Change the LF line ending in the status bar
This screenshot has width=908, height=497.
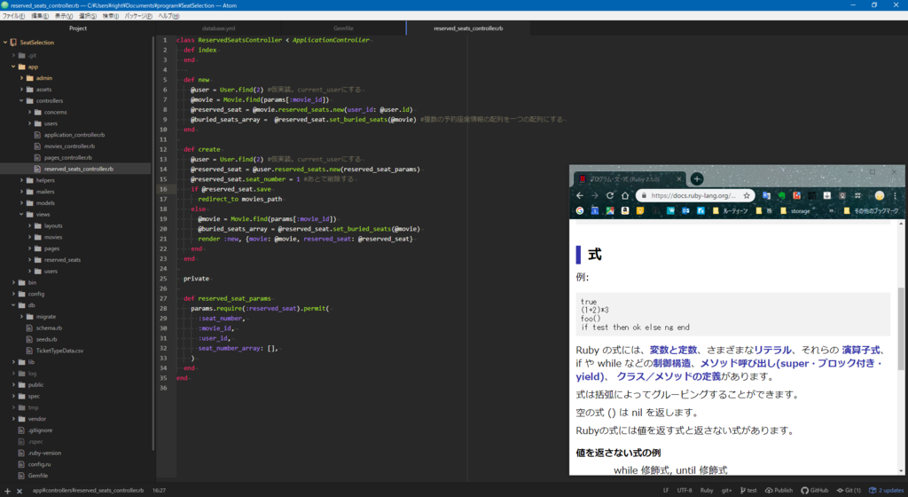(666, 490)
